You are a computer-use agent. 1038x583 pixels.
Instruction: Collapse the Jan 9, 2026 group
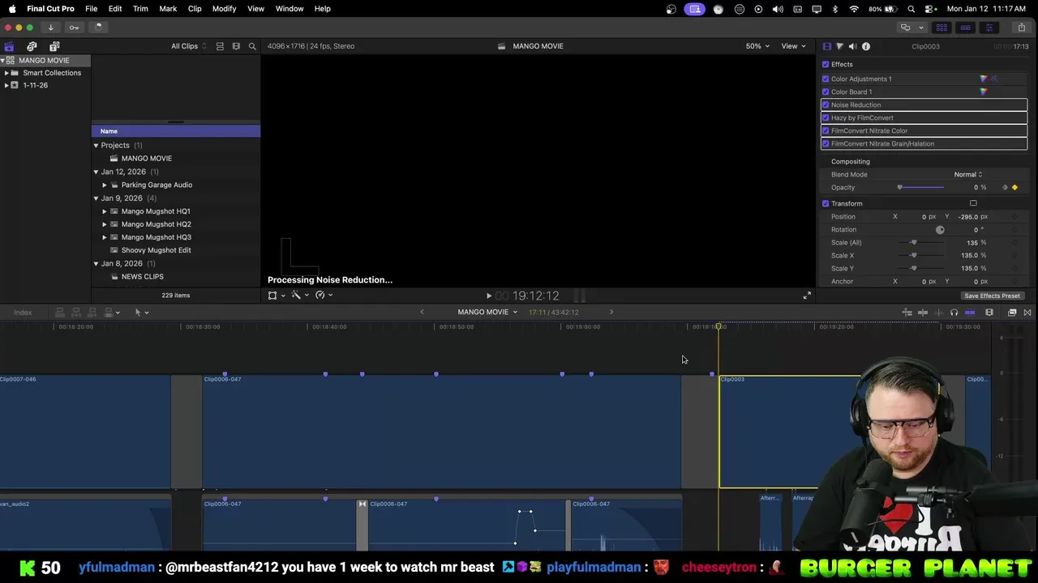96,198
